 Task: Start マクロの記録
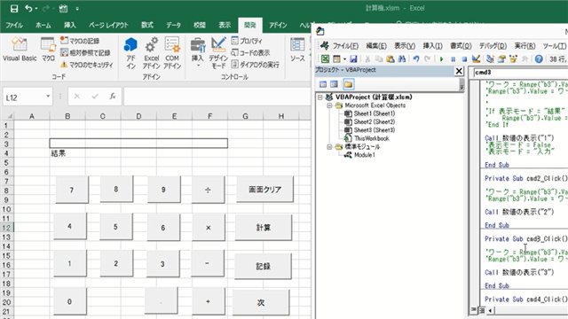80,41
